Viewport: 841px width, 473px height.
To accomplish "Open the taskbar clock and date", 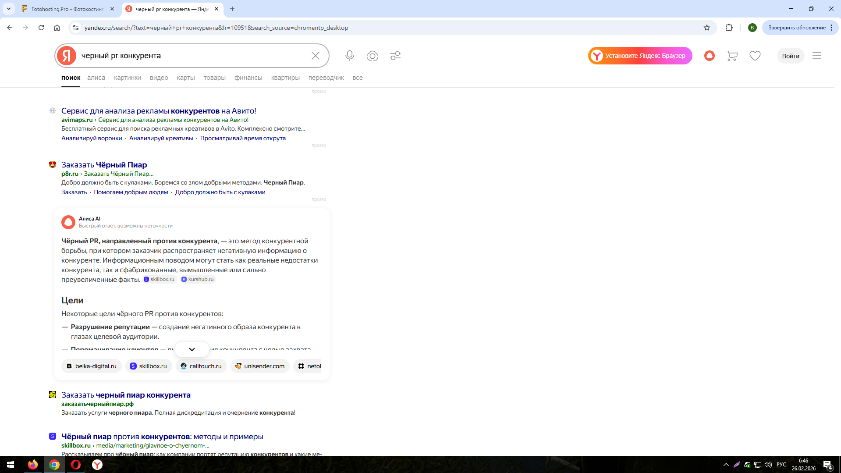I will (x=803, y=465).
